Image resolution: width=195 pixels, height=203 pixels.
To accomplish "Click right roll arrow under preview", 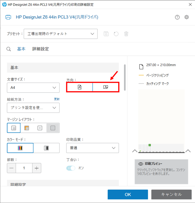I will pyautogui.click(x=188, y=151).
